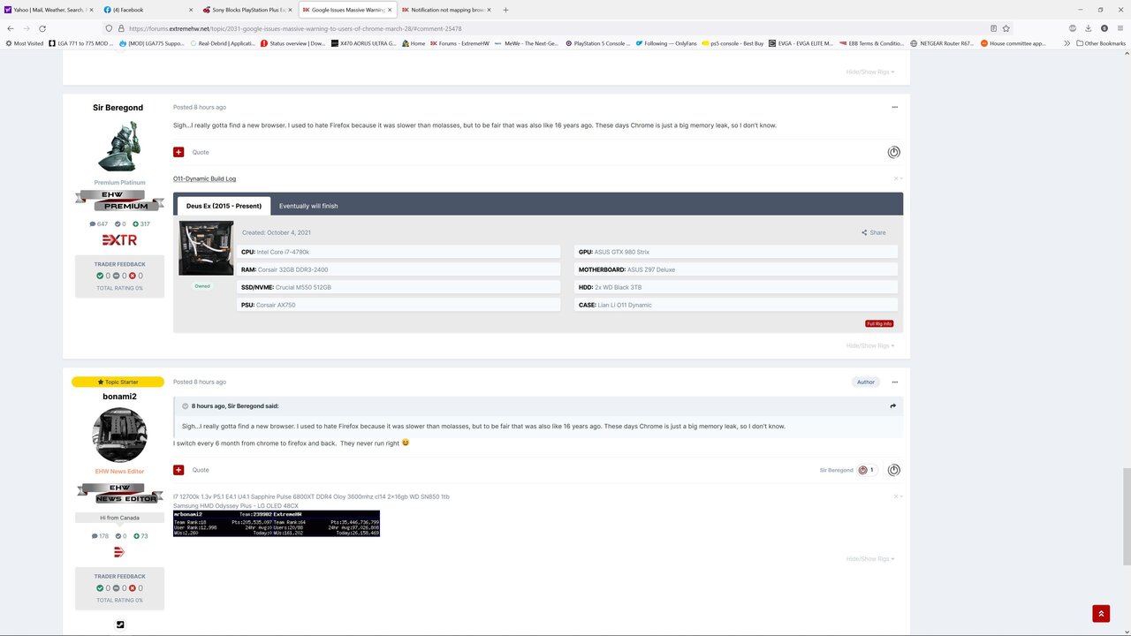Viewport: 1131px width, 636px height.
Task: Click the share arrow on the quoted post
Action: [892, 405]
